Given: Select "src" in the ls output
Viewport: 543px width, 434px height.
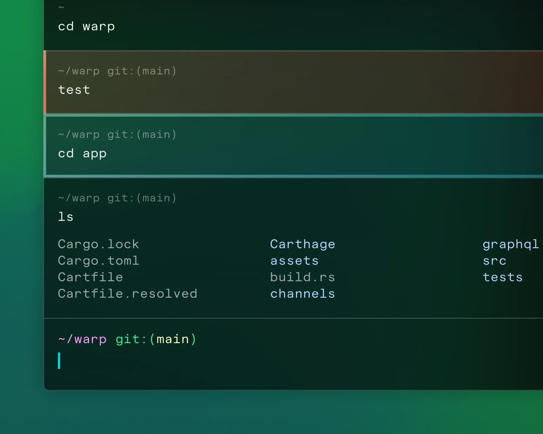Looking at the screenshot, I should [494, 260].
